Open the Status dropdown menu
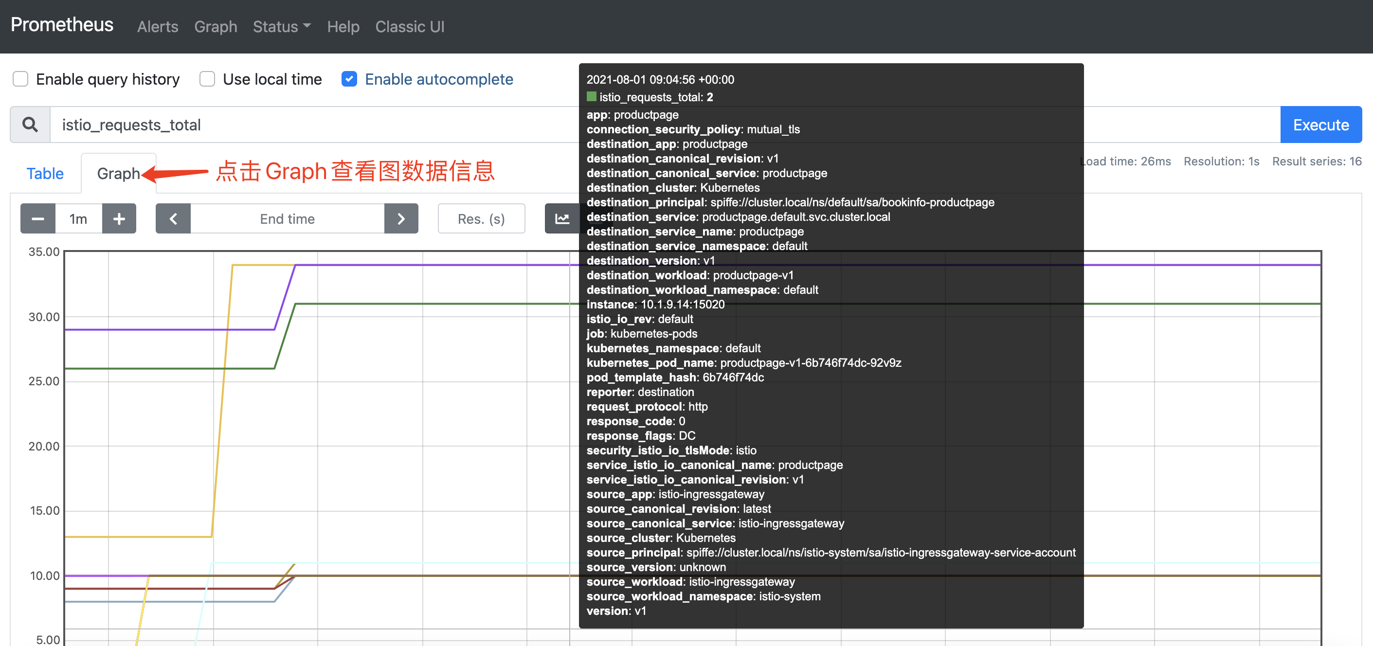Image resolution: width=1373 pixels, height=646 pixels. (x=281, y=27)
